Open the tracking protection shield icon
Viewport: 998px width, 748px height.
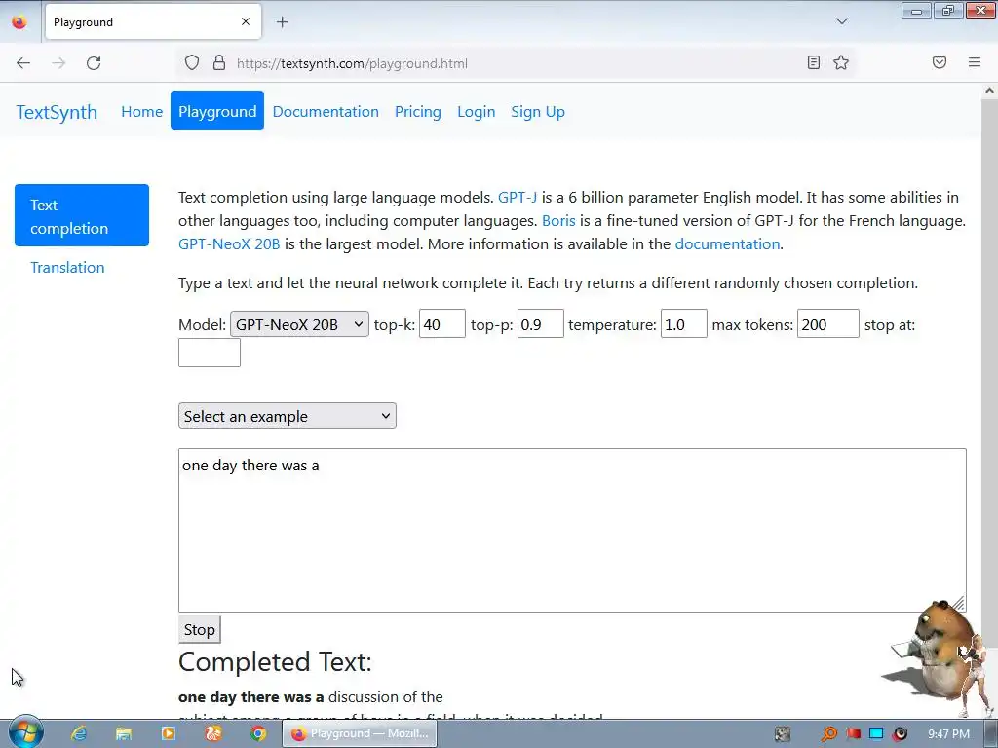(x=192, y=63)
